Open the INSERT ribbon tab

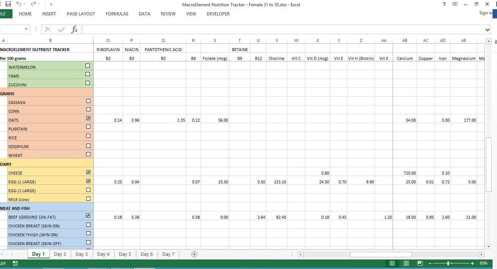pos(49,14)
